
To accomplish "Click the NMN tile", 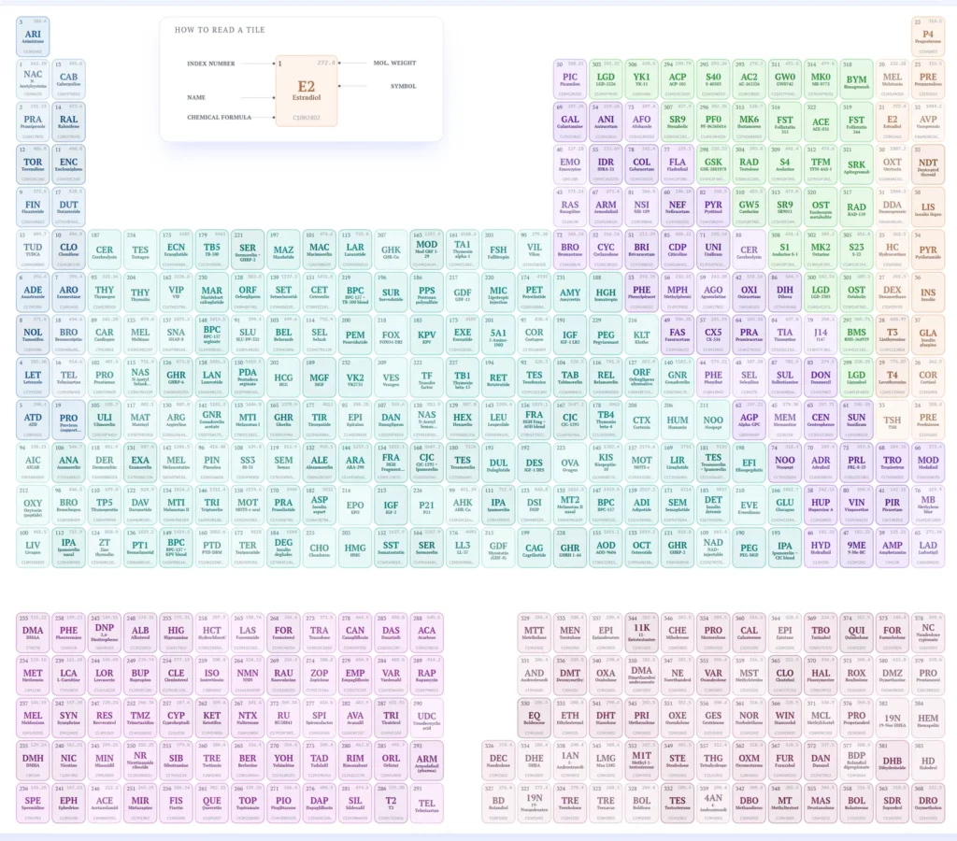I will (x=248, y=676).
